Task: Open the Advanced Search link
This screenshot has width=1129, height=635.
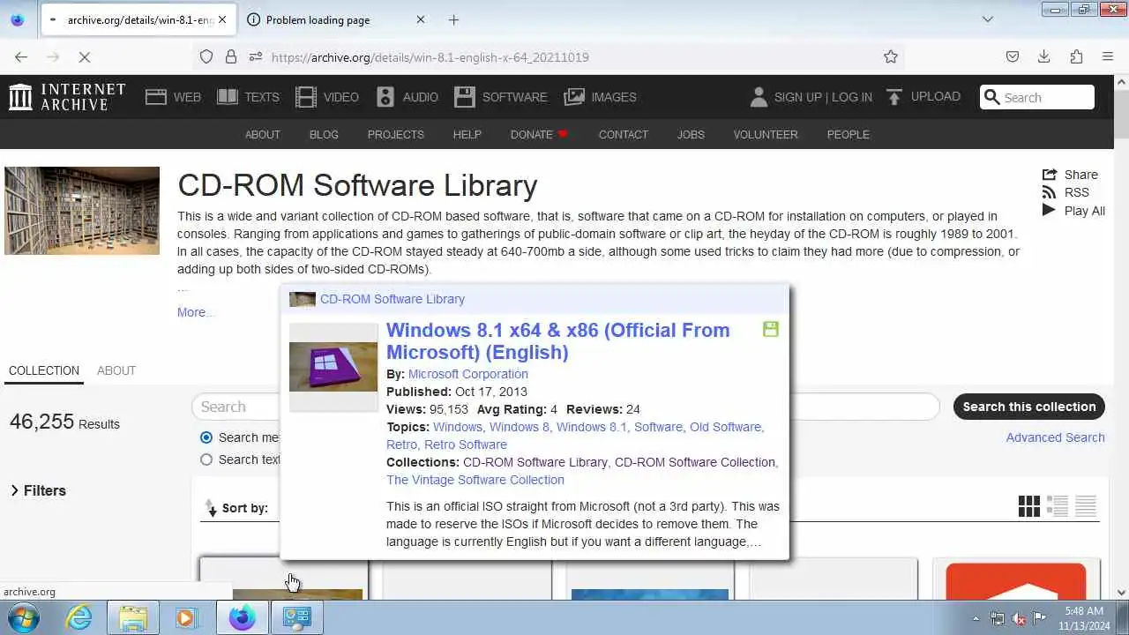Action: 1056,437
